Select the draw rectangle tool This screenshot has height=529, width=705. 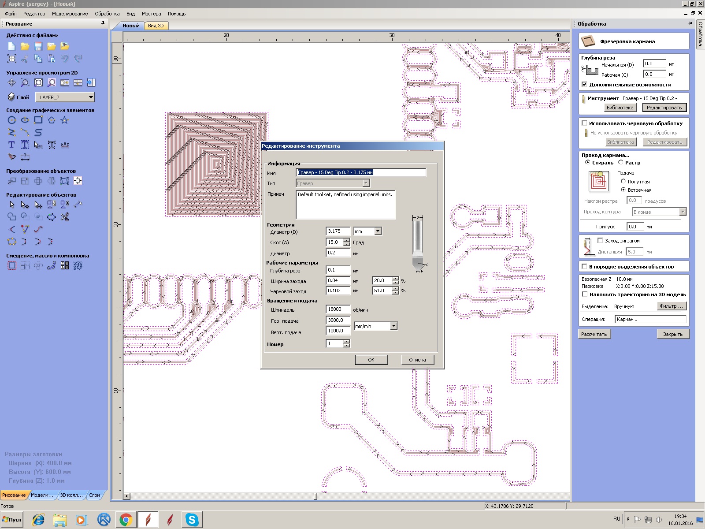[38, 120]
